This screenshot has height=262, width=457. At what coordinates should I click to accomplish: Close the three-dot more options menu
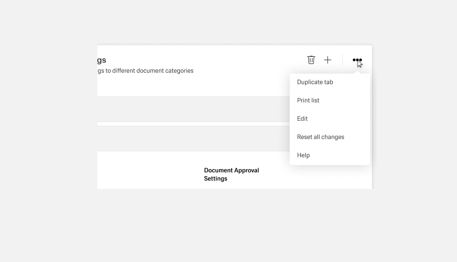(357, 60)
